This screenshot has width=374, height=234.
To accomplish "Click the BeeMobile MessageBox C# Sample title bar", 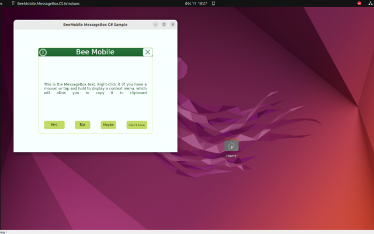I will [95, 25].
